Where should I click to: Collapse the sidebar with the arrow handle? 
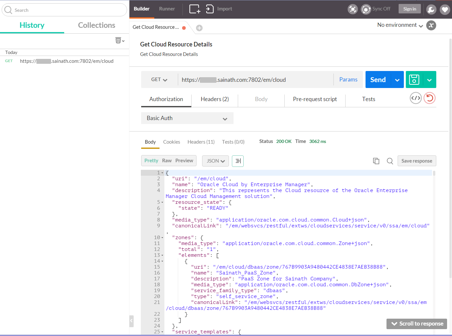click(131, 321)
